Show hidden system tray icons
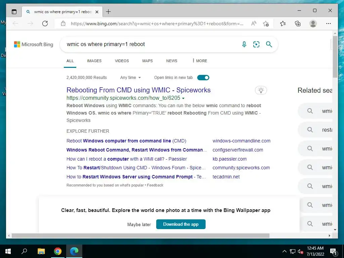Screen dimensions: 344x258 (x=284, y=251)
